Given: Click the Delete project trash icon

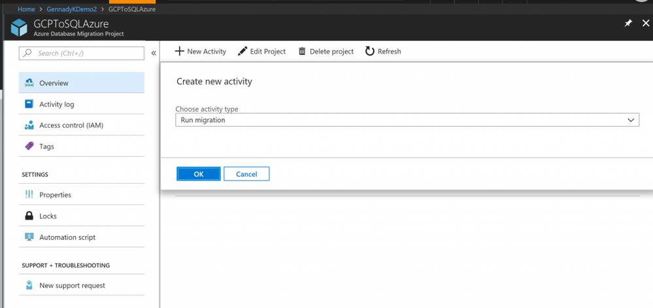Looking at the screenshot, I should 302,51.
